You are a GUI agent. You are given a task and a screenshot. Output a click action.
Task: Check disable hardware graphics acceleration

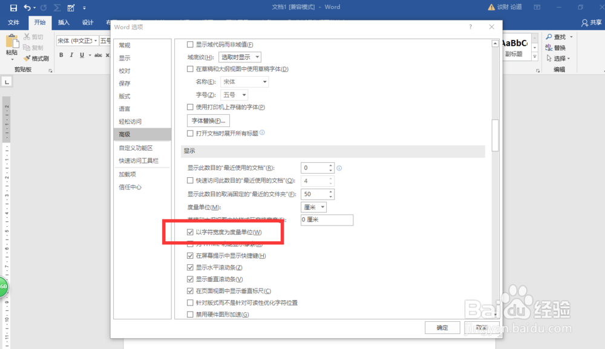coord(190,315)
